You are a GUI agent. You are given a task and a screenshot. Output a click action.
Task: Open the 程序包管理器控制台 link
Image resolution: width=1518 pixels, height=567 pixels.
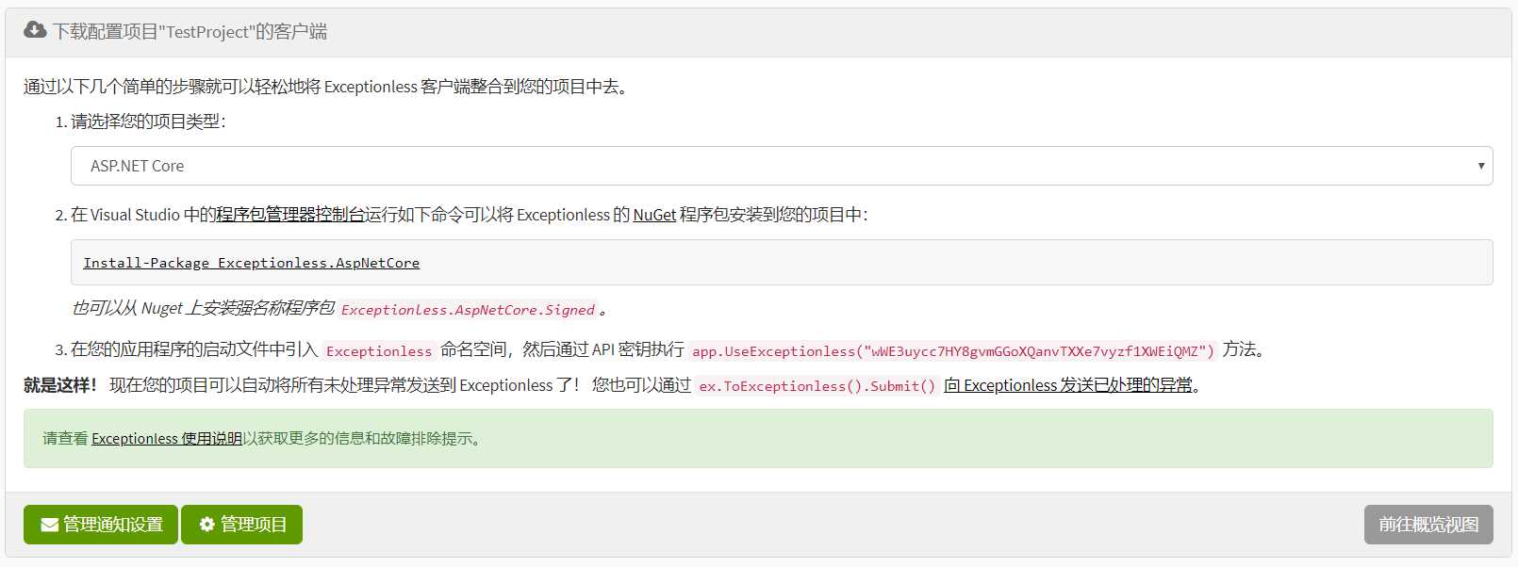[290, 215]
